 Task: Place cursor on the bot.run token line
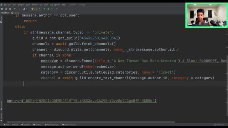tap(82, 101)
